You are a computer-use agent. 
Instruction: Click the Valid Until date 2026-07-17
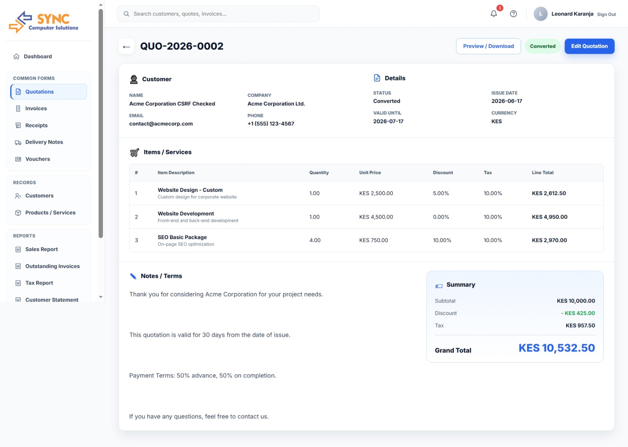(388, 121)
